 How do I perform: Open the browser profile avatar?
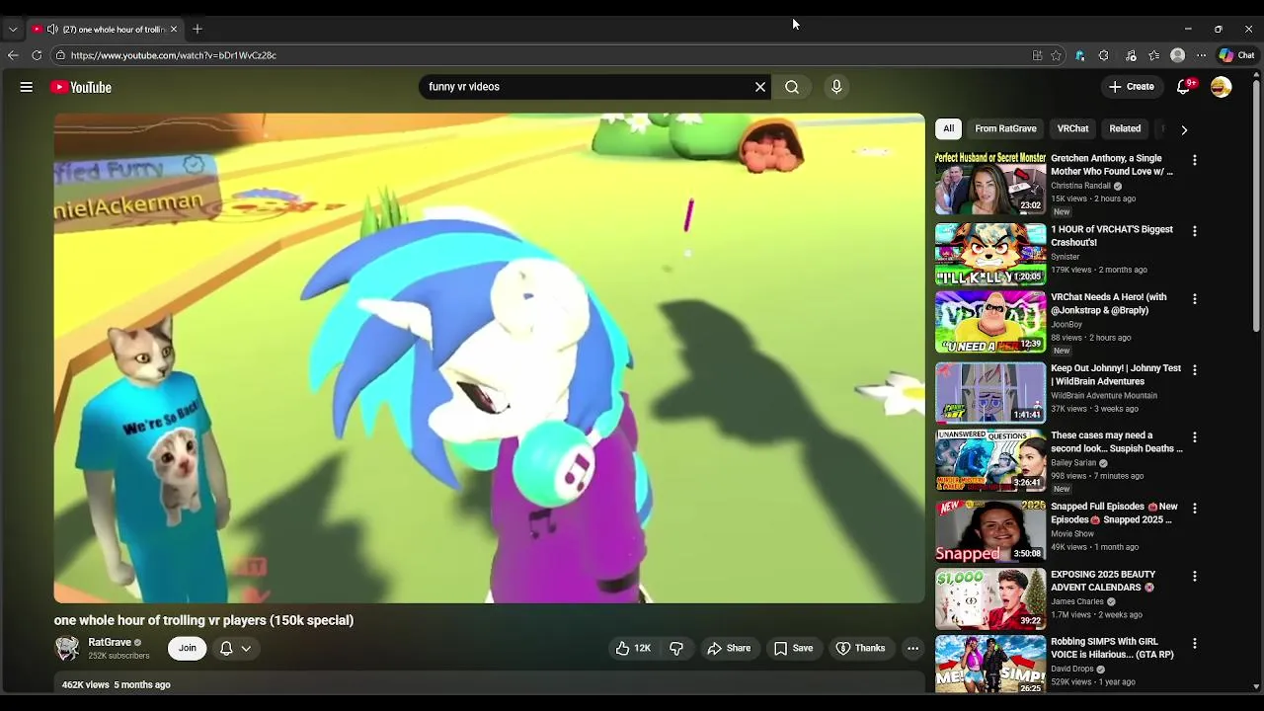pos(1177,55)
